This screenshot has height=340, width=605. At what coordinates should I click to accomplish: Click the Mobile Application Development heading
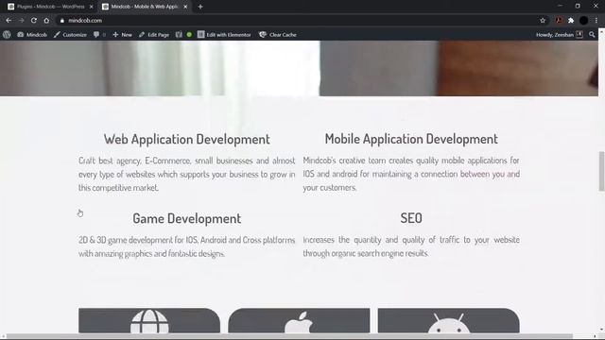tap(411, 139)
